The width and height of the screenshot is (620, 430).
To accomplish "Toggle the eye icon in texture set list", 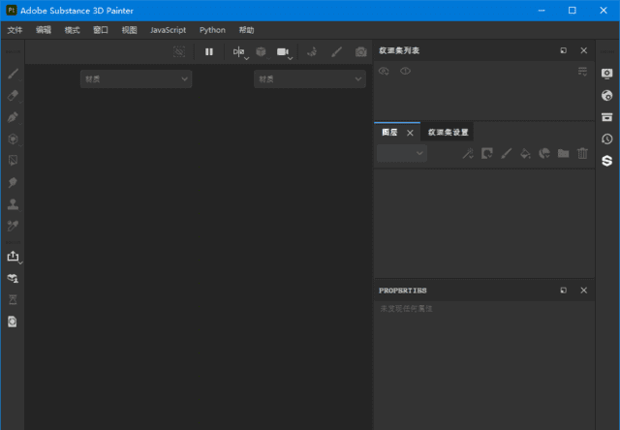I will click(x=405, y=71).
